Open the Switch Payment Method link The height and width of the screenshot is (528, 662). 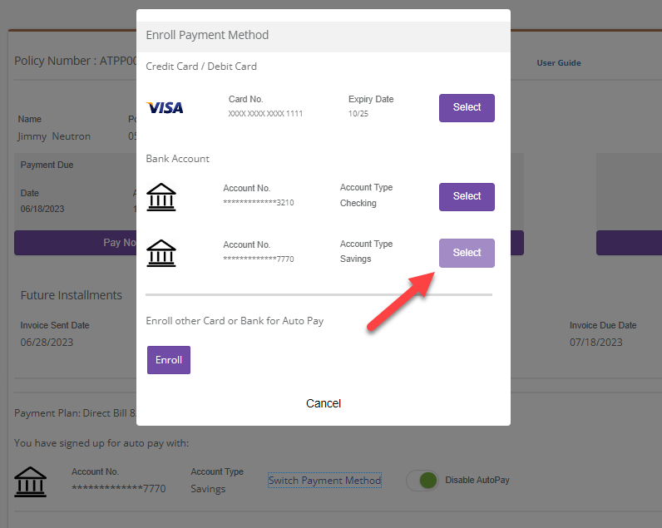click(x=324, y=481)
